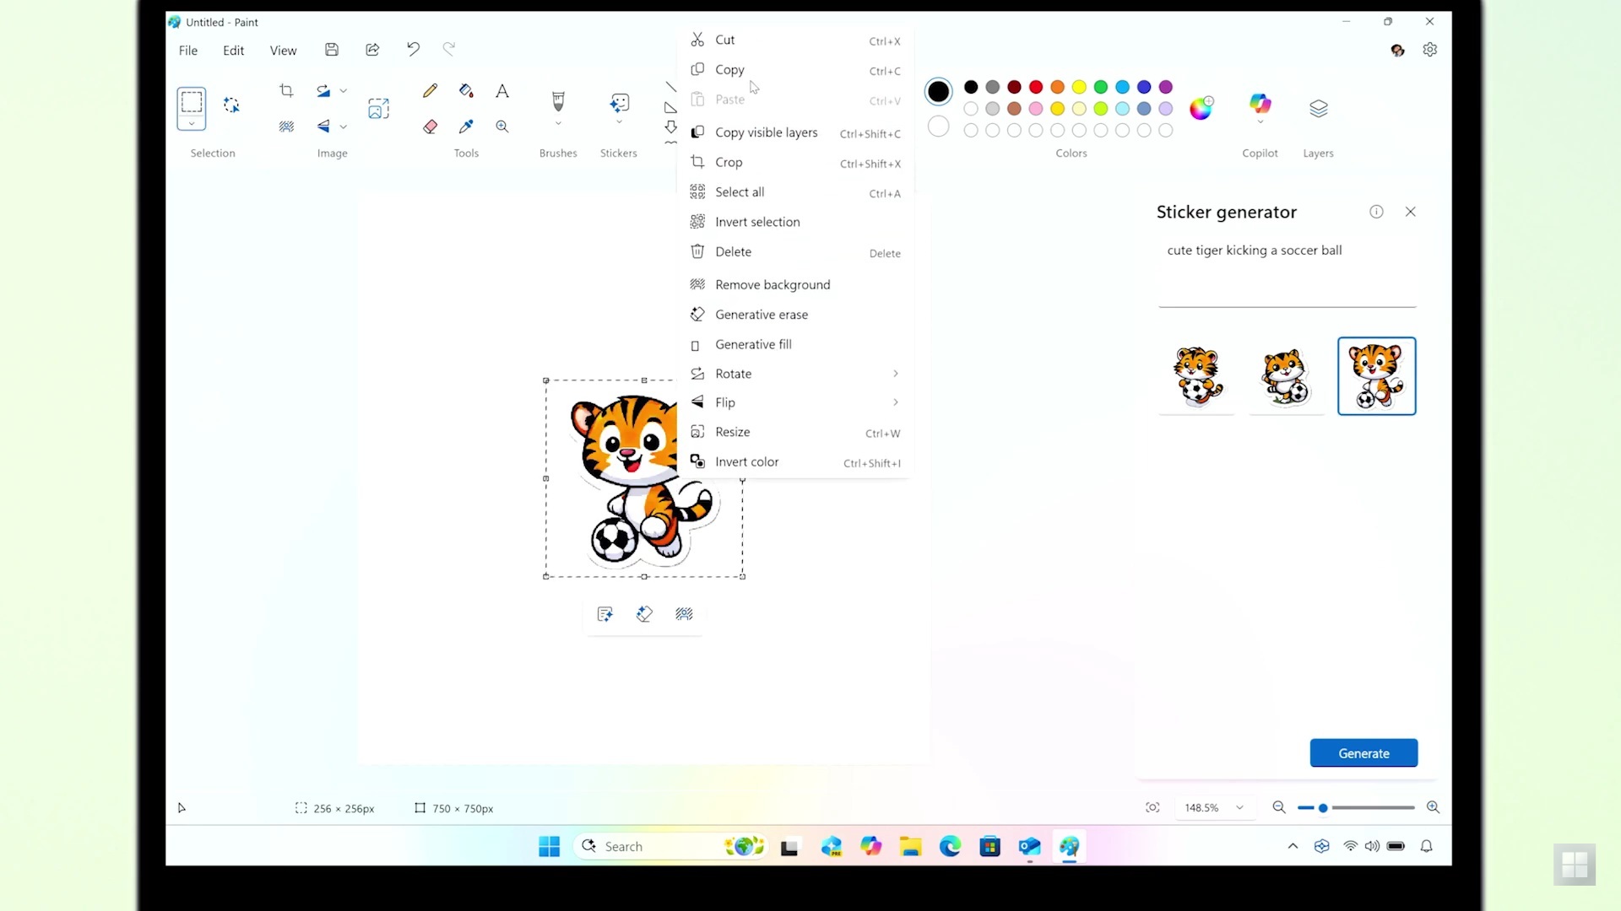
Task: Select the Pencil tool
Action: coord(430,90)
